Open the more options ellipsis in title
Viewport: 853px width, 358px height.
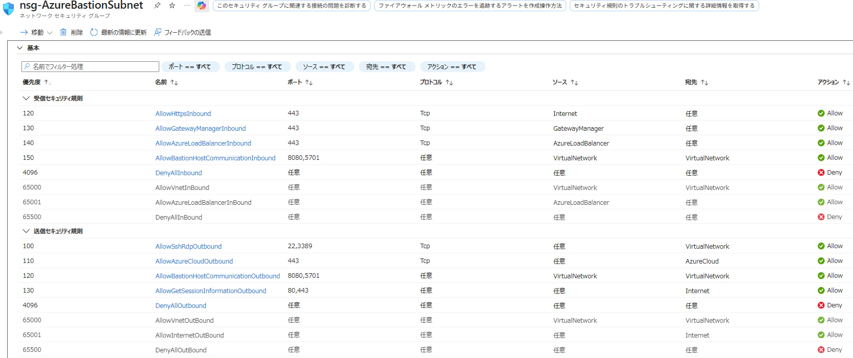[187, 6]
